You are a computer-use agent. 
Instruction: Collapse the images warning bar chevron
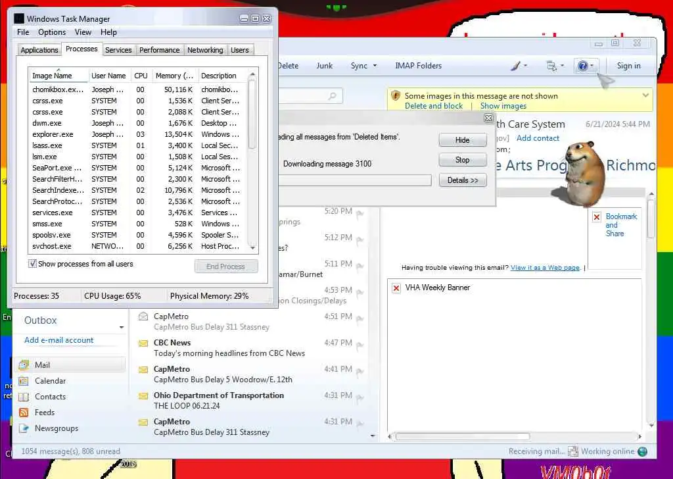pos(645,95)
